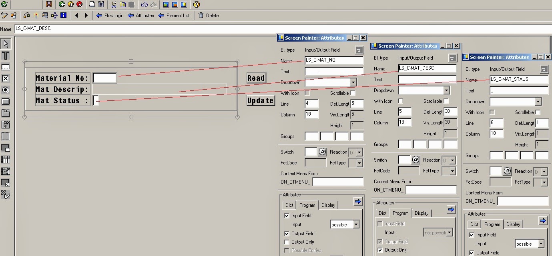The width and height of the screenshot is (552, 256).
Task: Select the Table control tool in the palette
Action: point(6,160)
